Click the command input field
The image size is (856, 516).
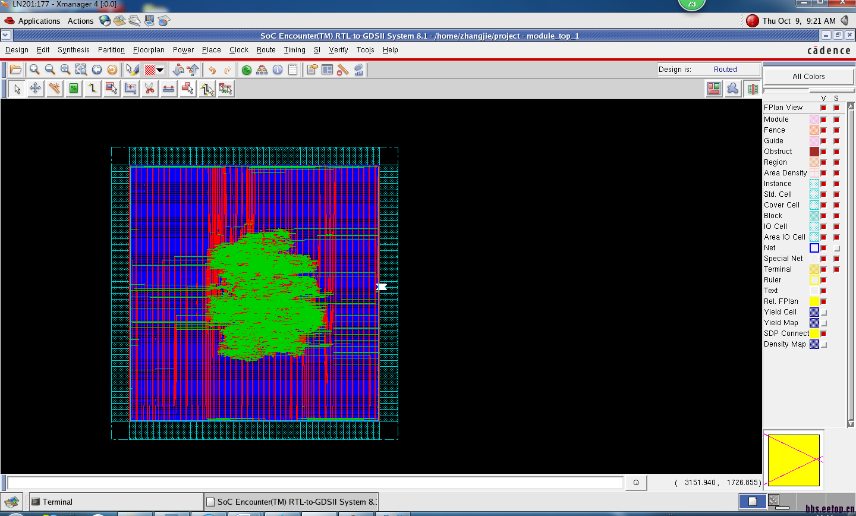tap(315, 482)
